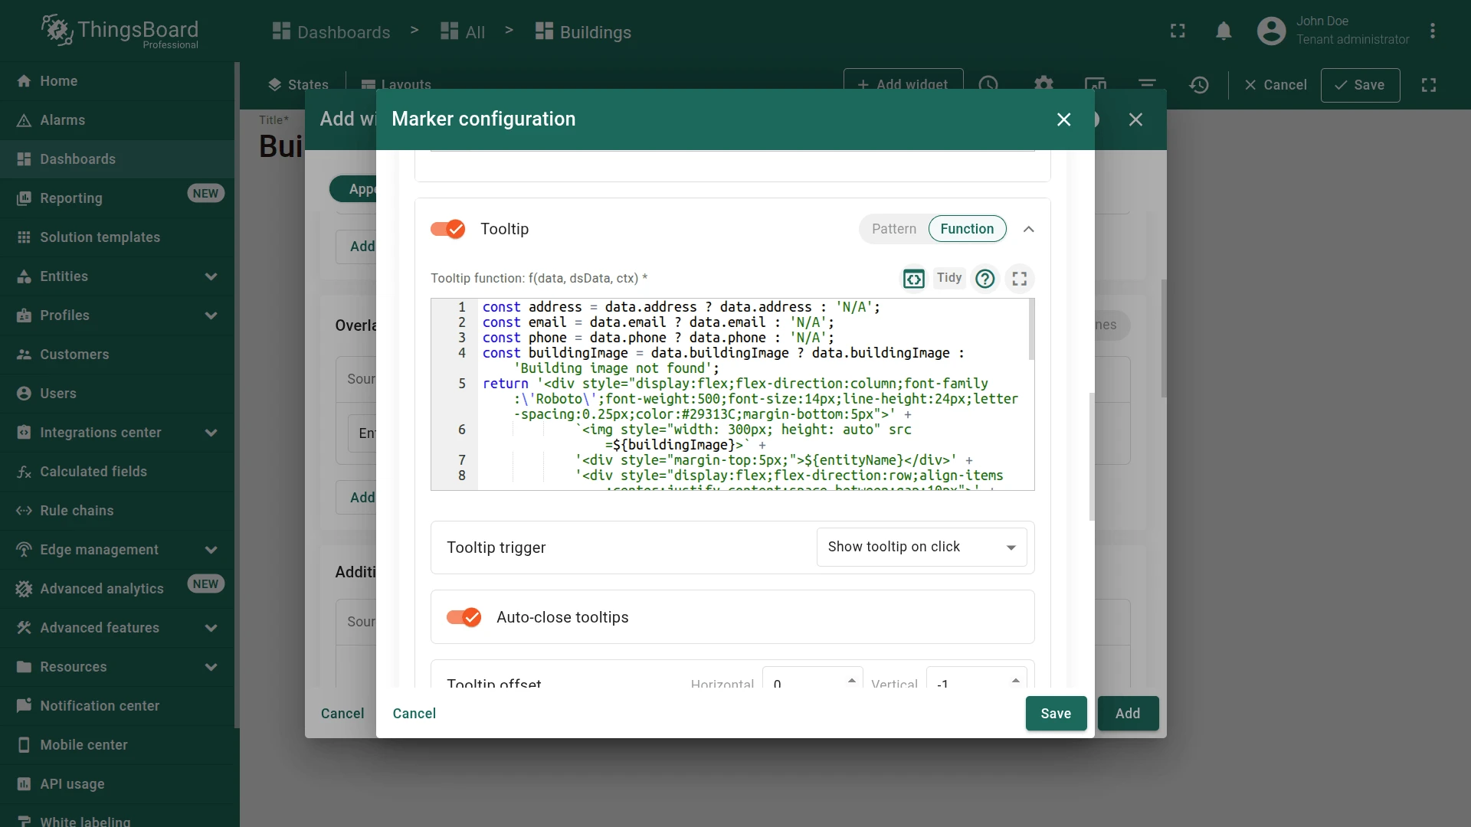Open notifications bell
Viewport: 1471px width, 827px height.
click(1224, 31)
